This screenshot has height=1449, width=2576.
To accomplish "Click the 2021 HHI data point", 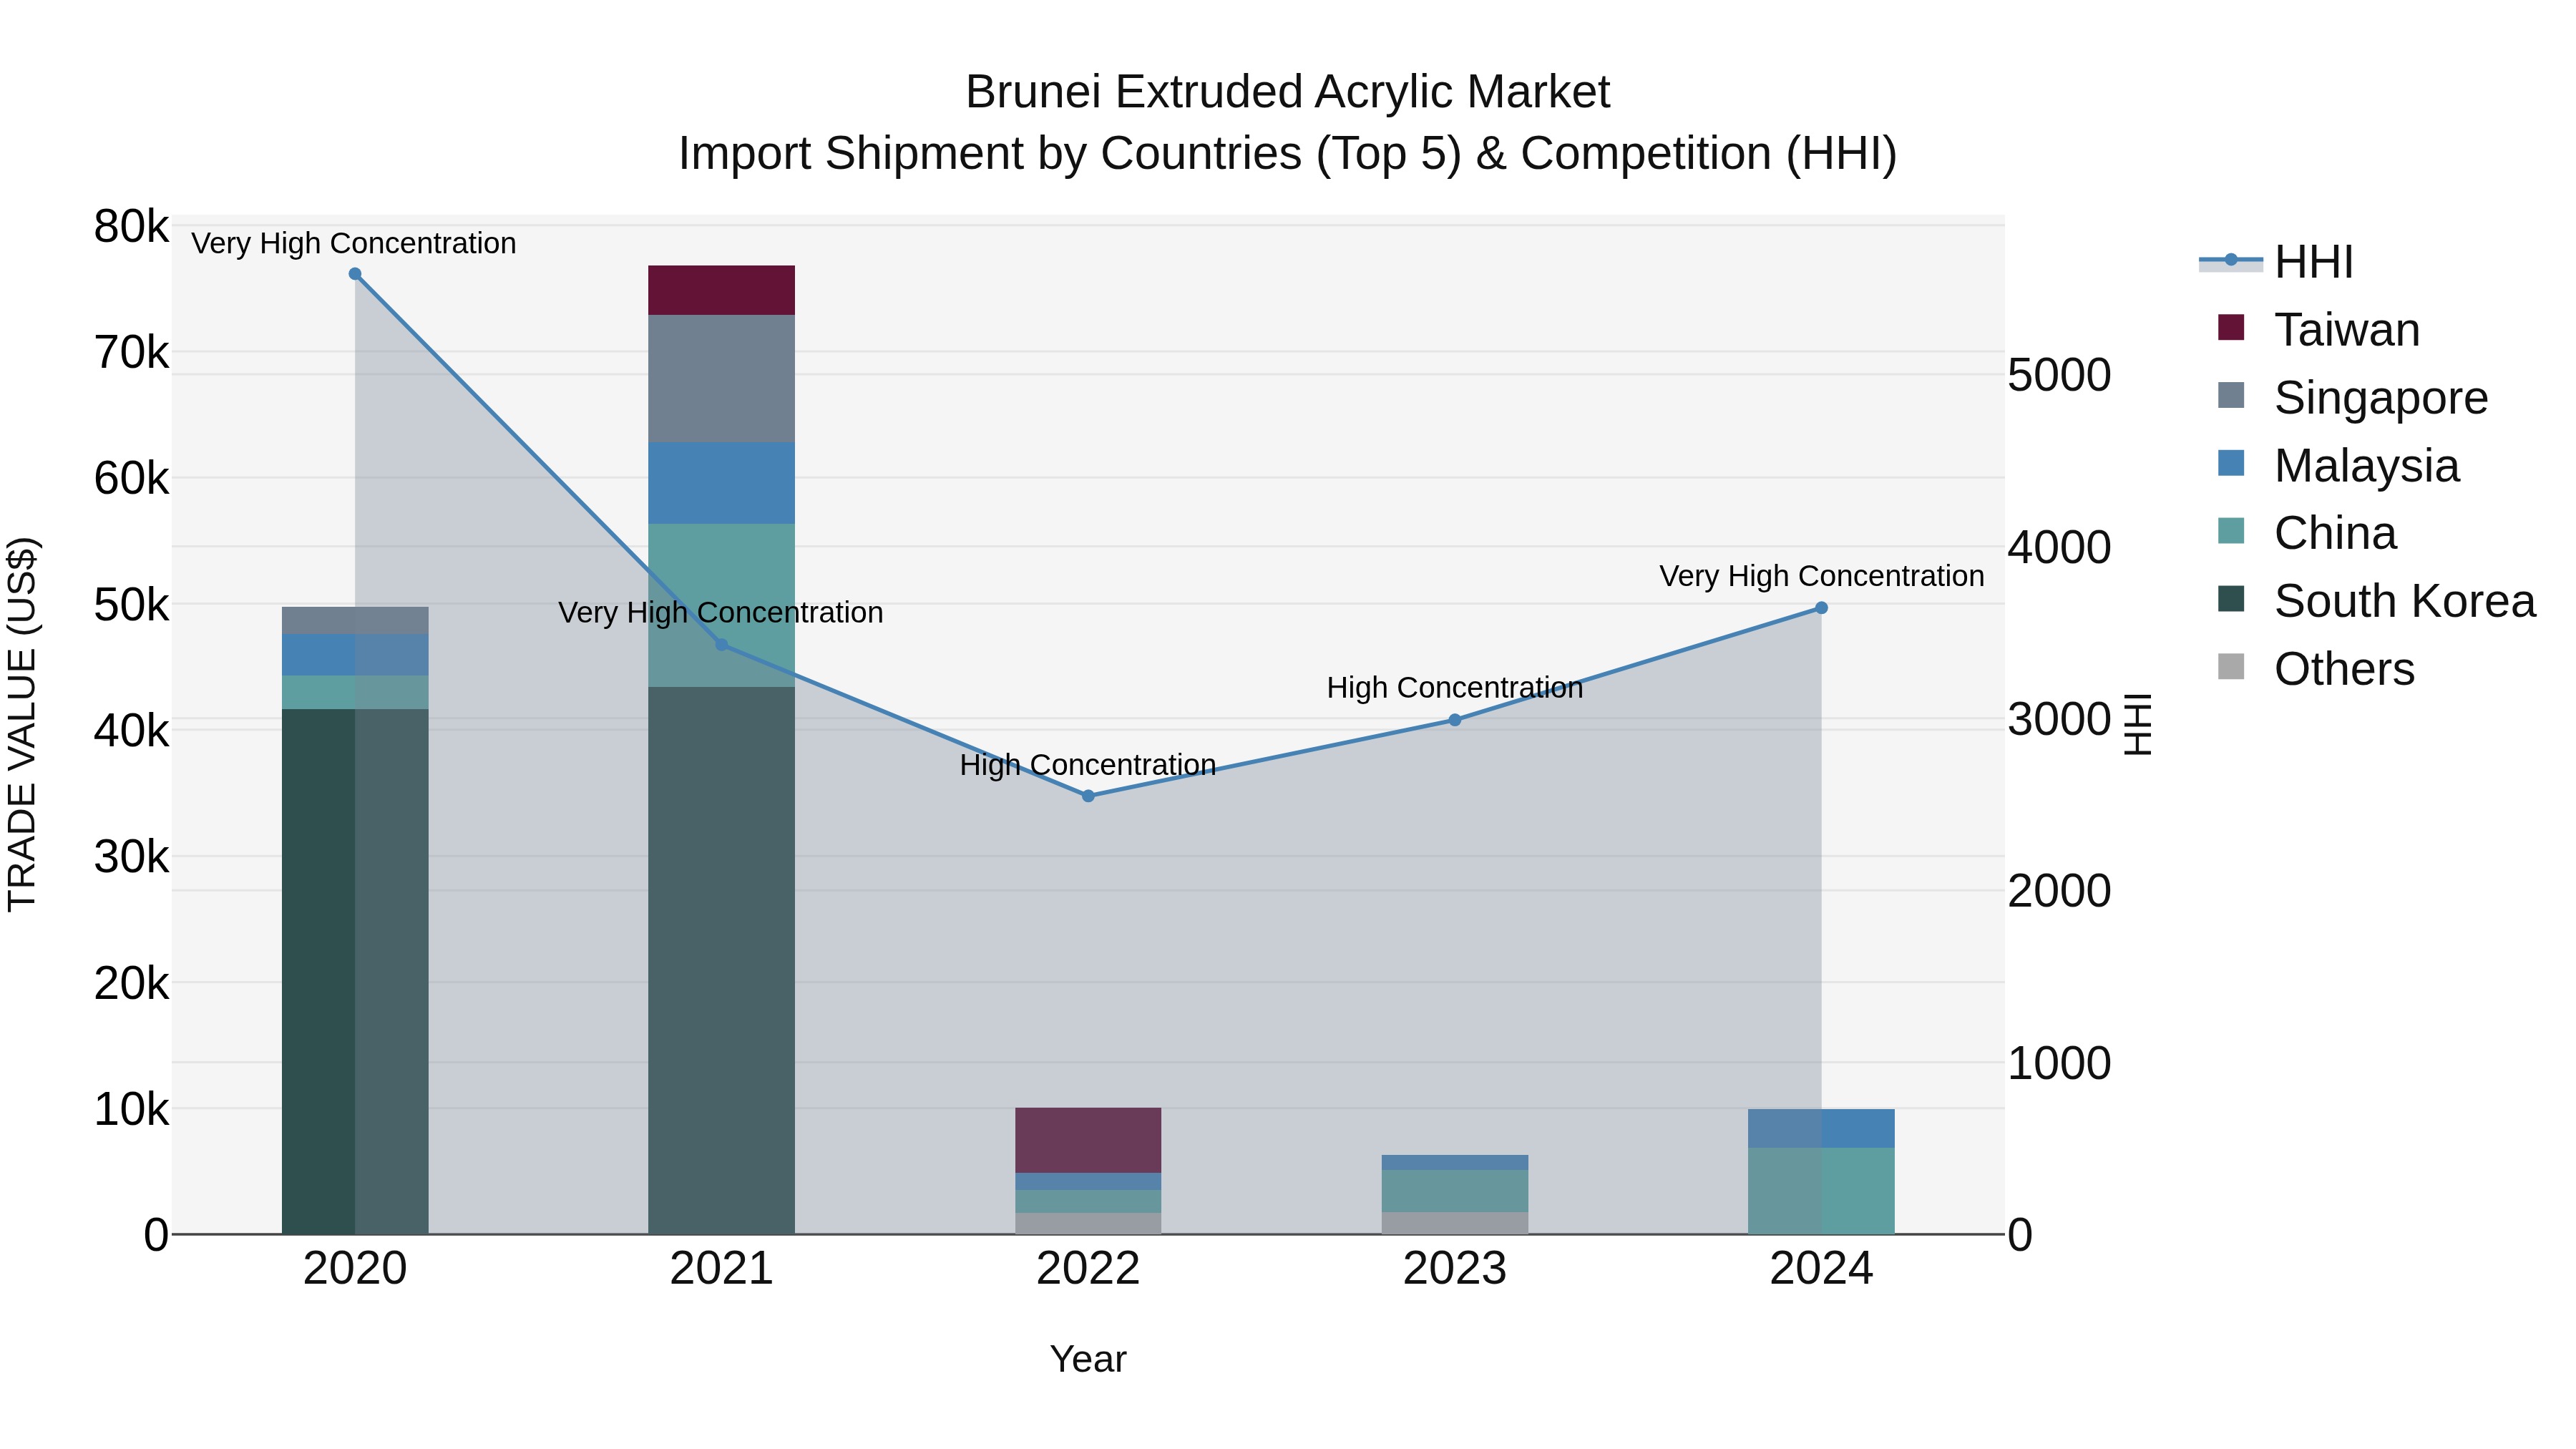I will [x=722, y=645].
